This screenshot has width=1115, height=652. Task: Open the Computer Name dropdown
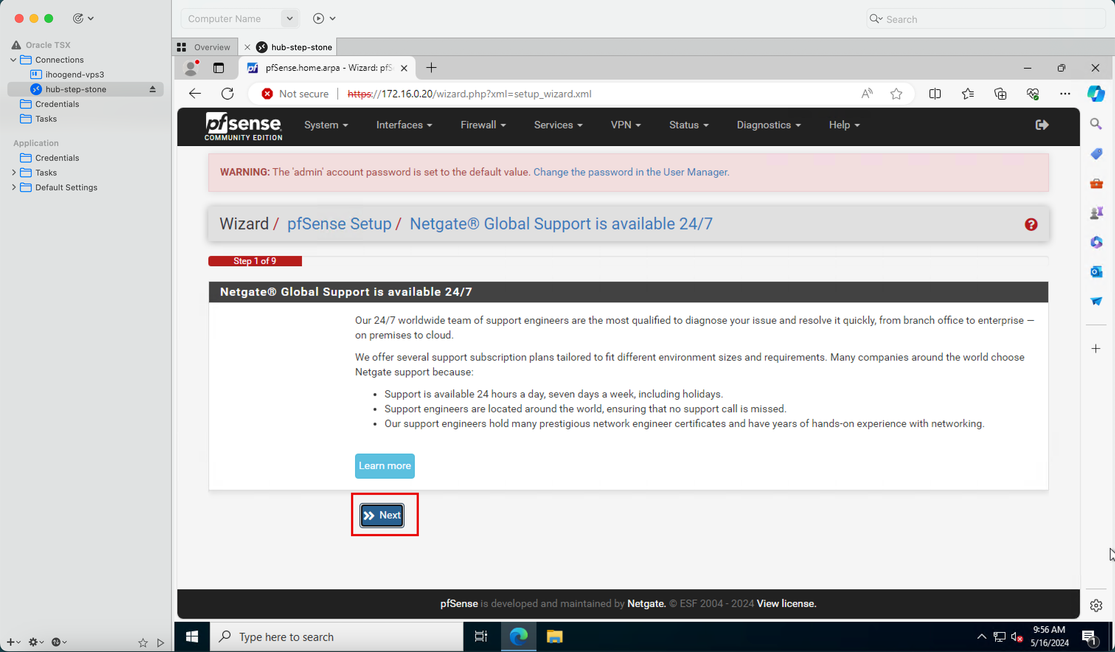point(289,18)
